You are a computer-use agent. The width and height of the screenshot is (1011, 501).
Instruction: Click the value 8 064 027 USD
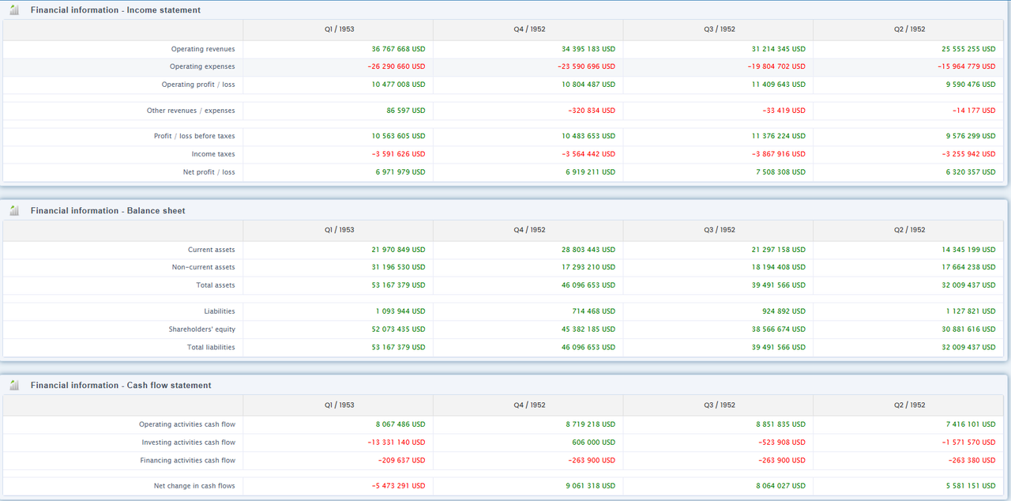tap(781, 486)
